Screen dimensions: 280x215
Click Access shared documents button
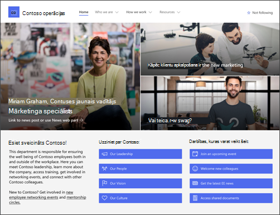click(231, 198)
